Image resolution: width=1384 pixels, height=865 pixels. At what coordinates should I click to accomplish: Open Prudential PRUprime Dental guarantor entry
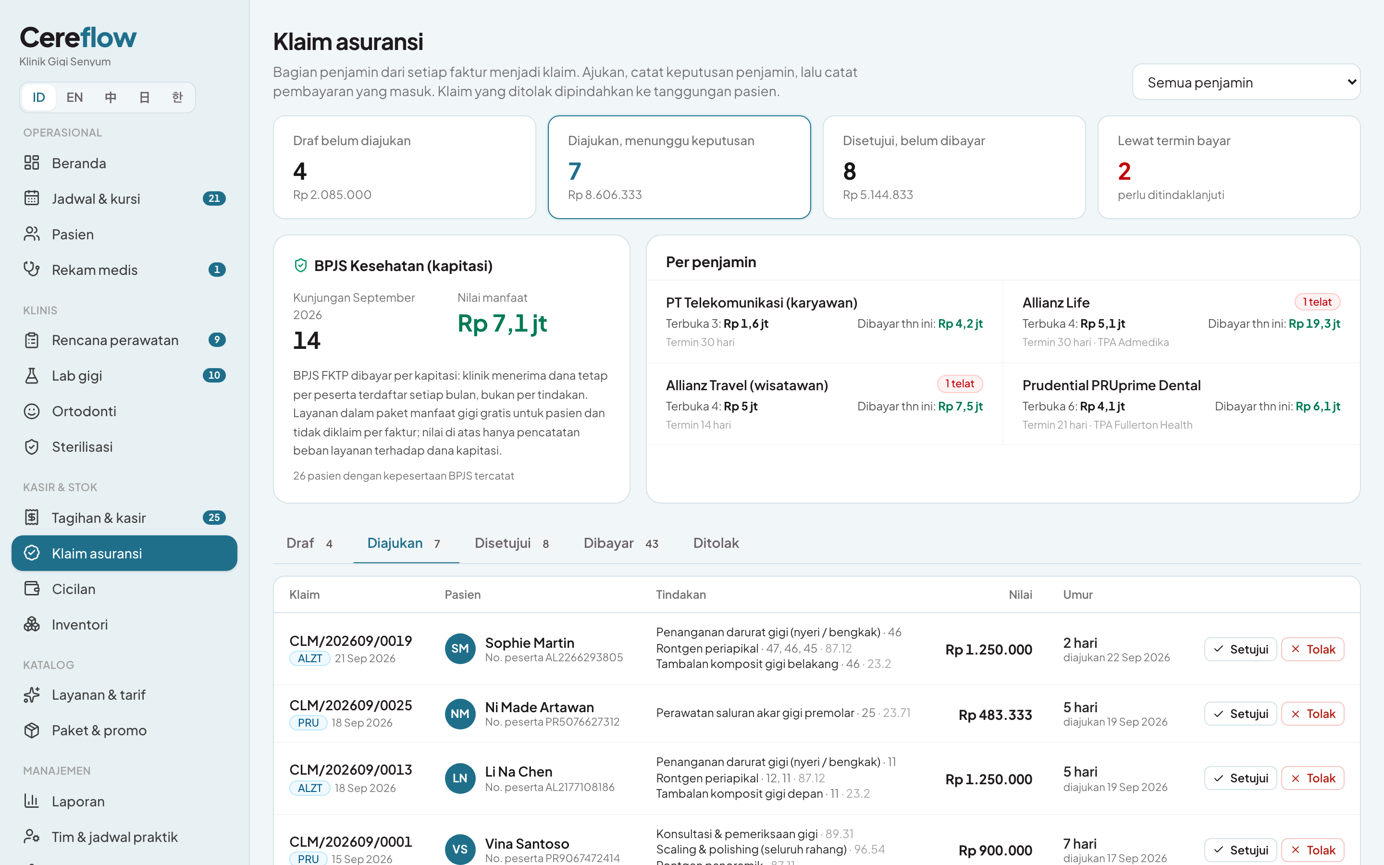coord(1181,404)
